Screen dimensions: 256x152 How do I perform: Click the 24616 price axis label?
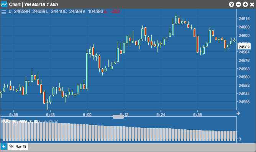pos(244,18)
